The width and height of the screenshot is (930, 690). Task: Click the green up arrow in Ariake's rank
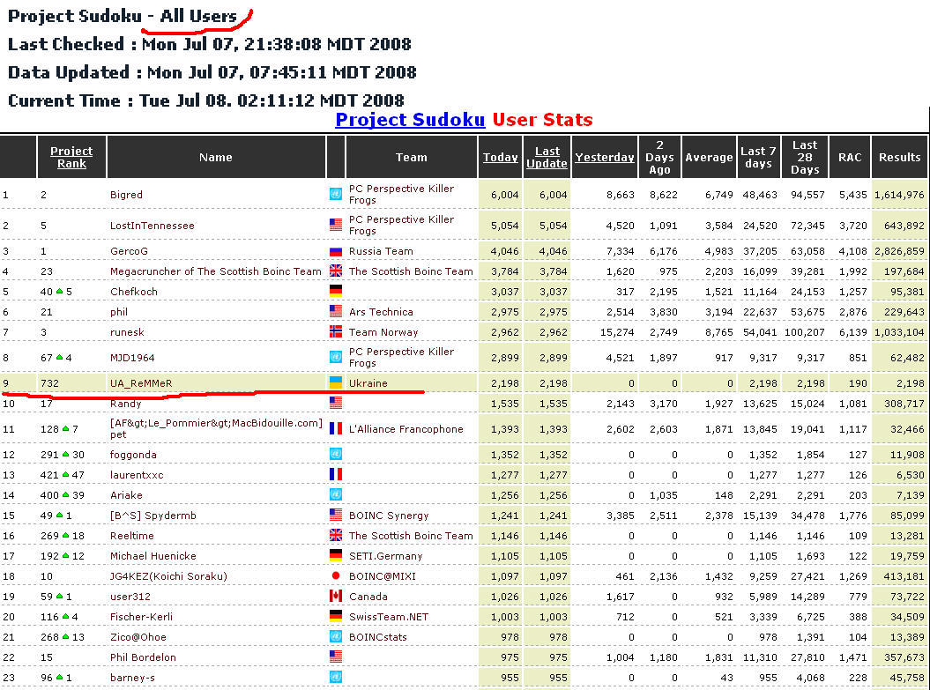pos(67,495)
